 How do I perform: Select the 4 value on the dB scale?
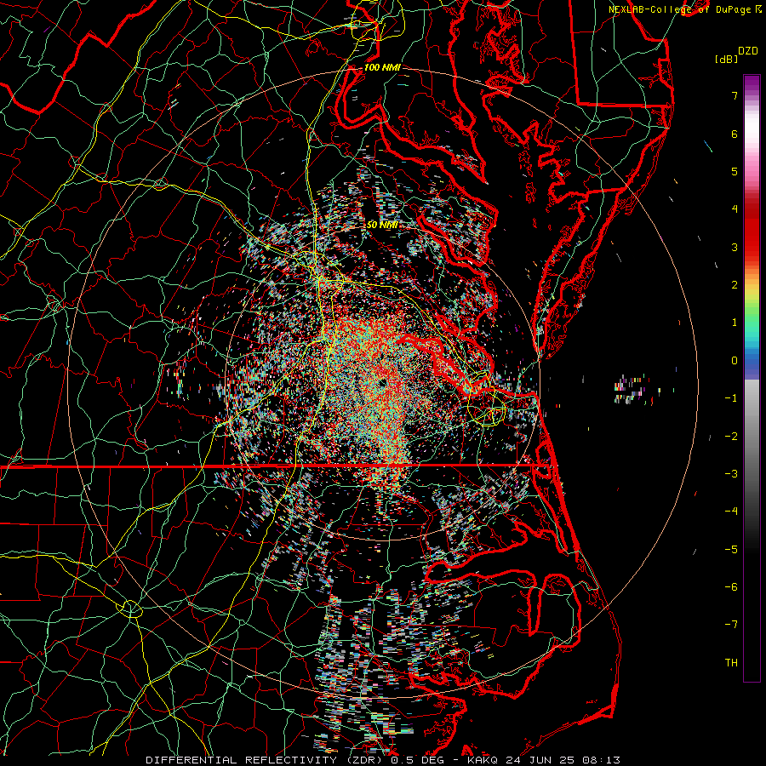coord(735,209)
